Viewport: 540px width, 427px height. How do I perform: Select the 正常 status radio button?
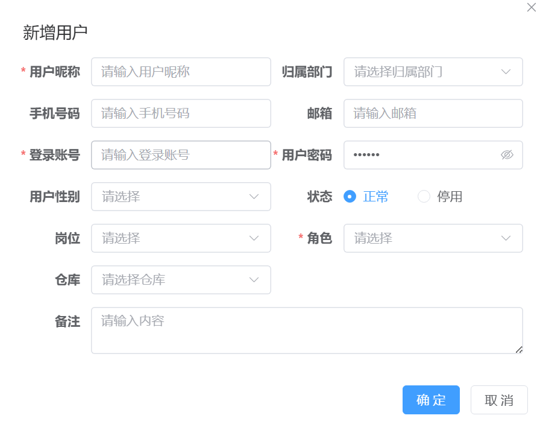coord(350,197)
